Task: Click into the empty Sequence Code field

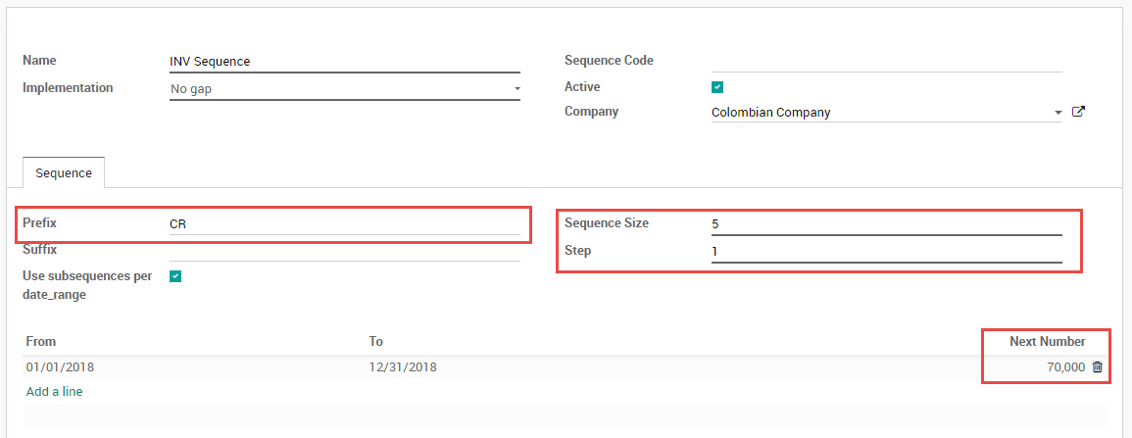Action: point(886,61)
